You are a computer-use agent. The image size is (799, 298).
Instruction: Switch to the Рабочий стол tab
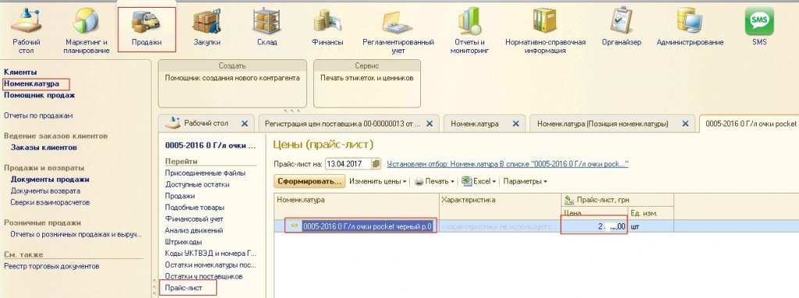[x=206, y=123]
